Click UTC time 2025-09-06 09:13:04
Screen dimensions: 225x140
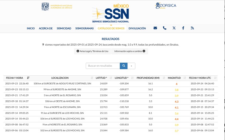point(202,130)
